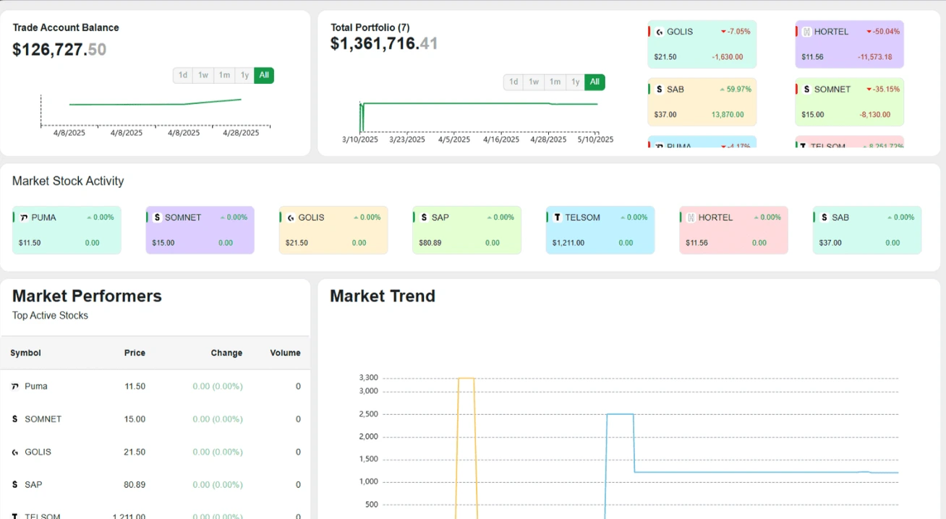Viewport: 946px width, 519px height.
Task: Click up arrow in TELSOM market activity card
Action: [x=623, y=218]
